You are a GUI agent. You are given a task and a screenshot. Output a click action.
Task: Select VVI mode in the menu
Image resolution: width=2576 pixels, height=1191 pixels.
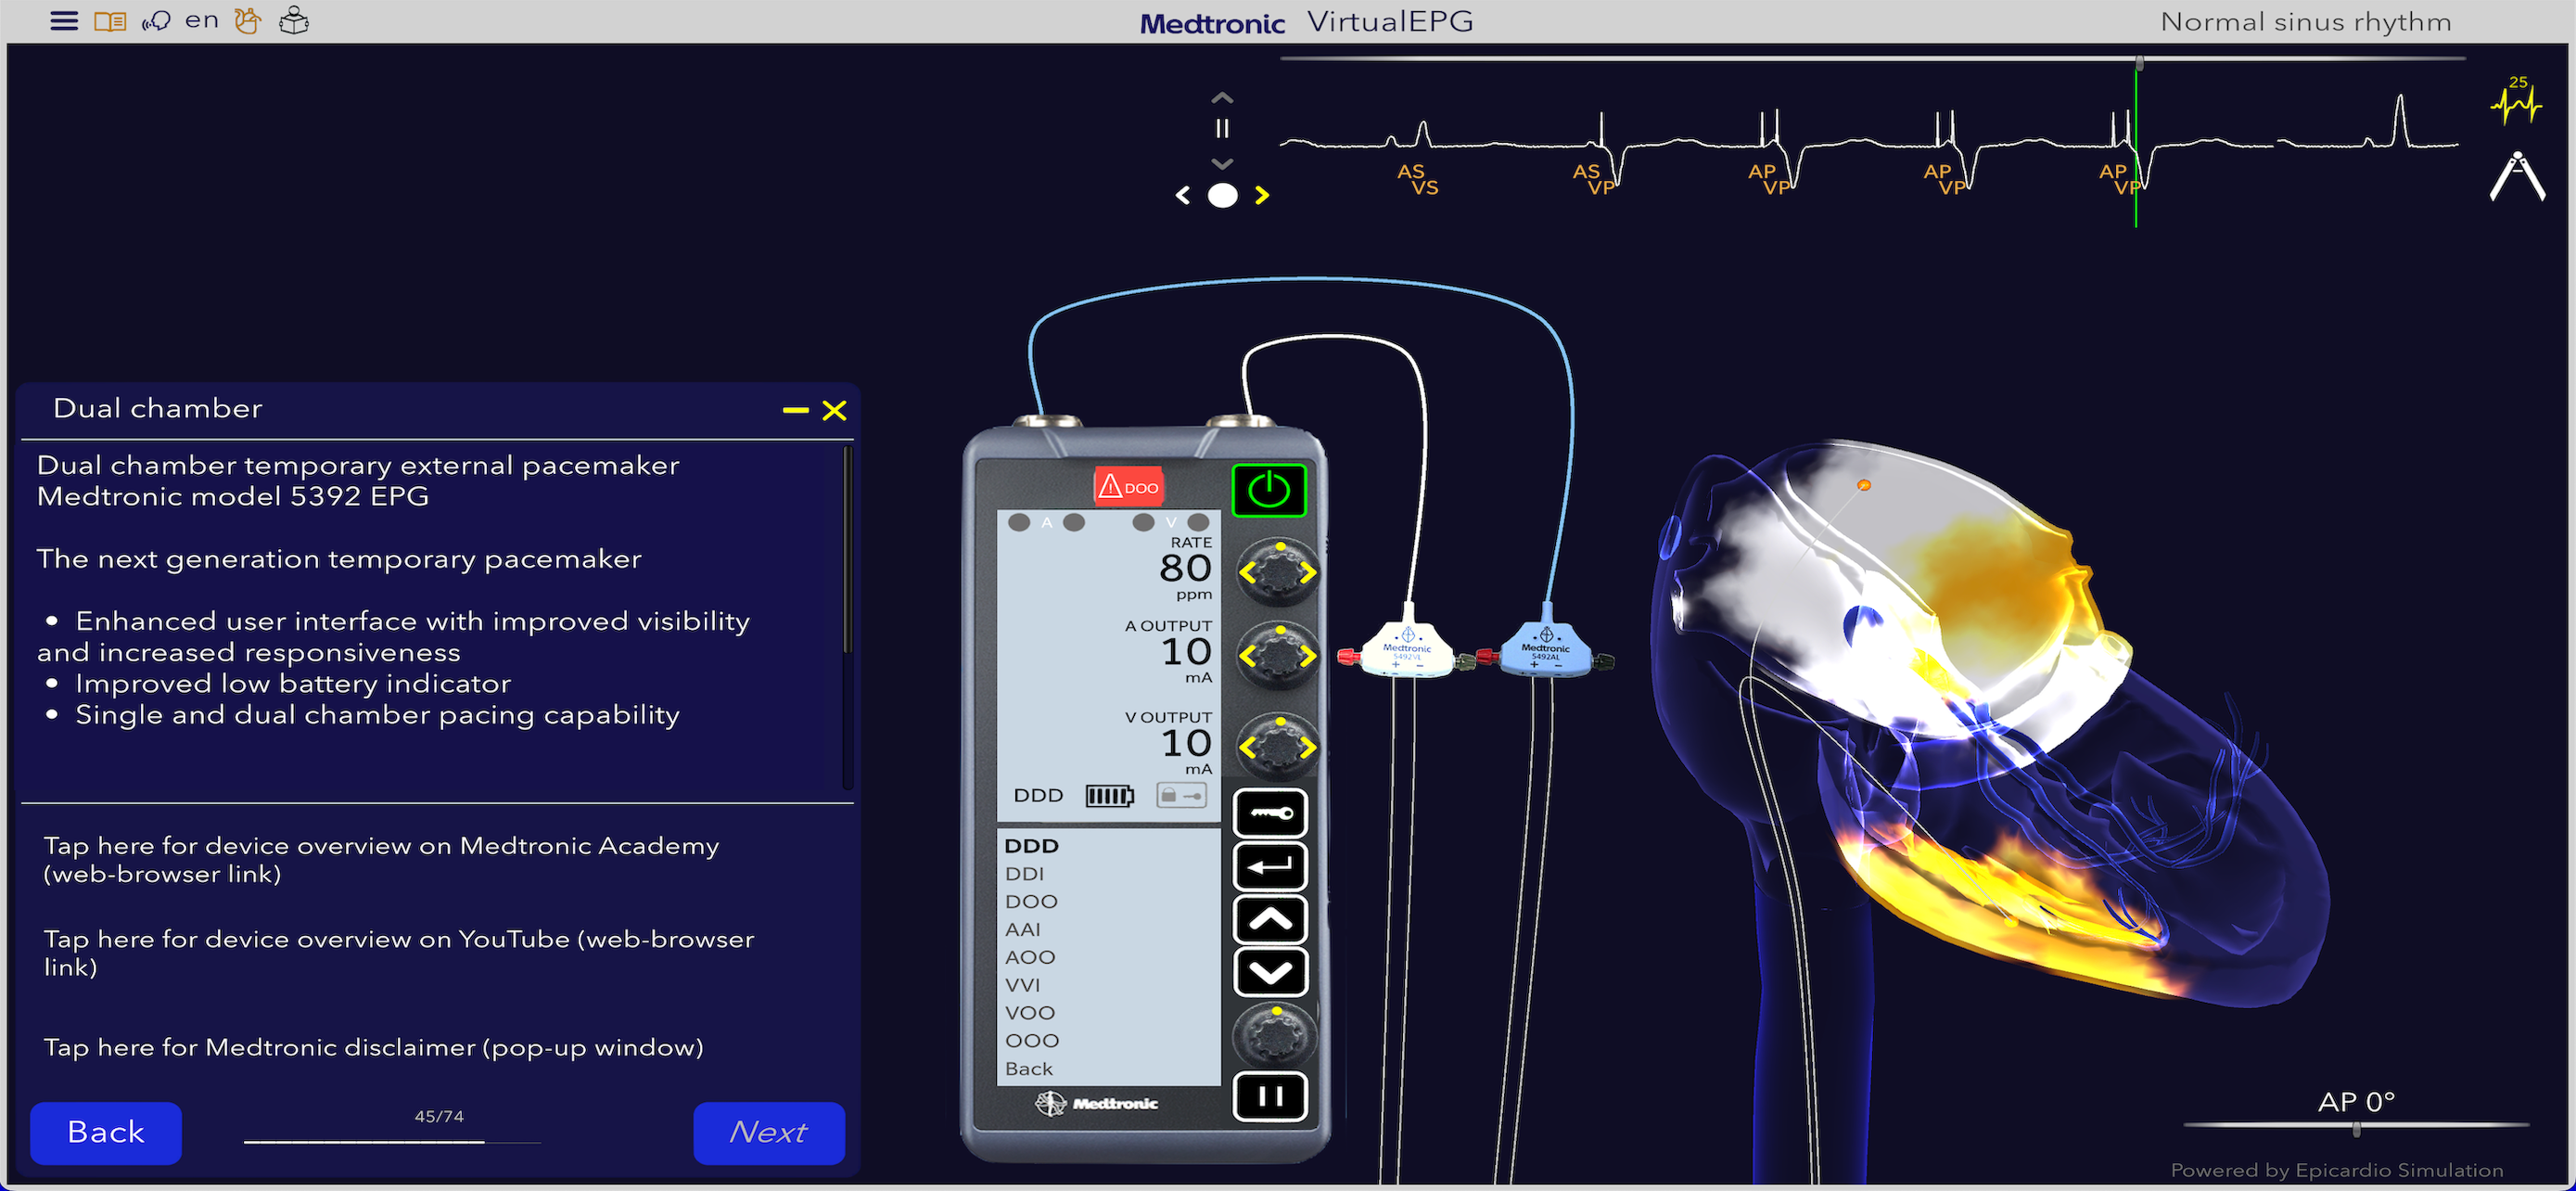click(x=1023, y=986)
